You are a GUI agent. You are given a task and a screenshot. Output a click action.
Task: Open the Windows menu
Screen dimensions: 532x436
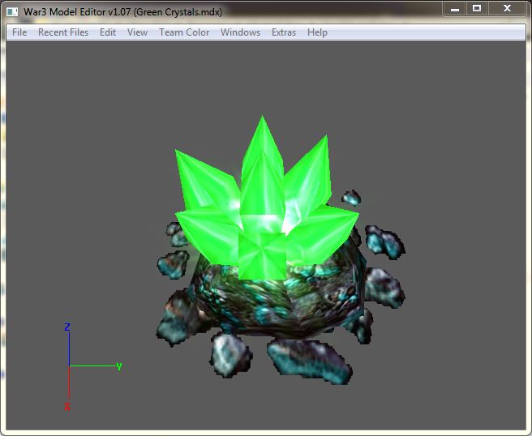click(240, 32)
